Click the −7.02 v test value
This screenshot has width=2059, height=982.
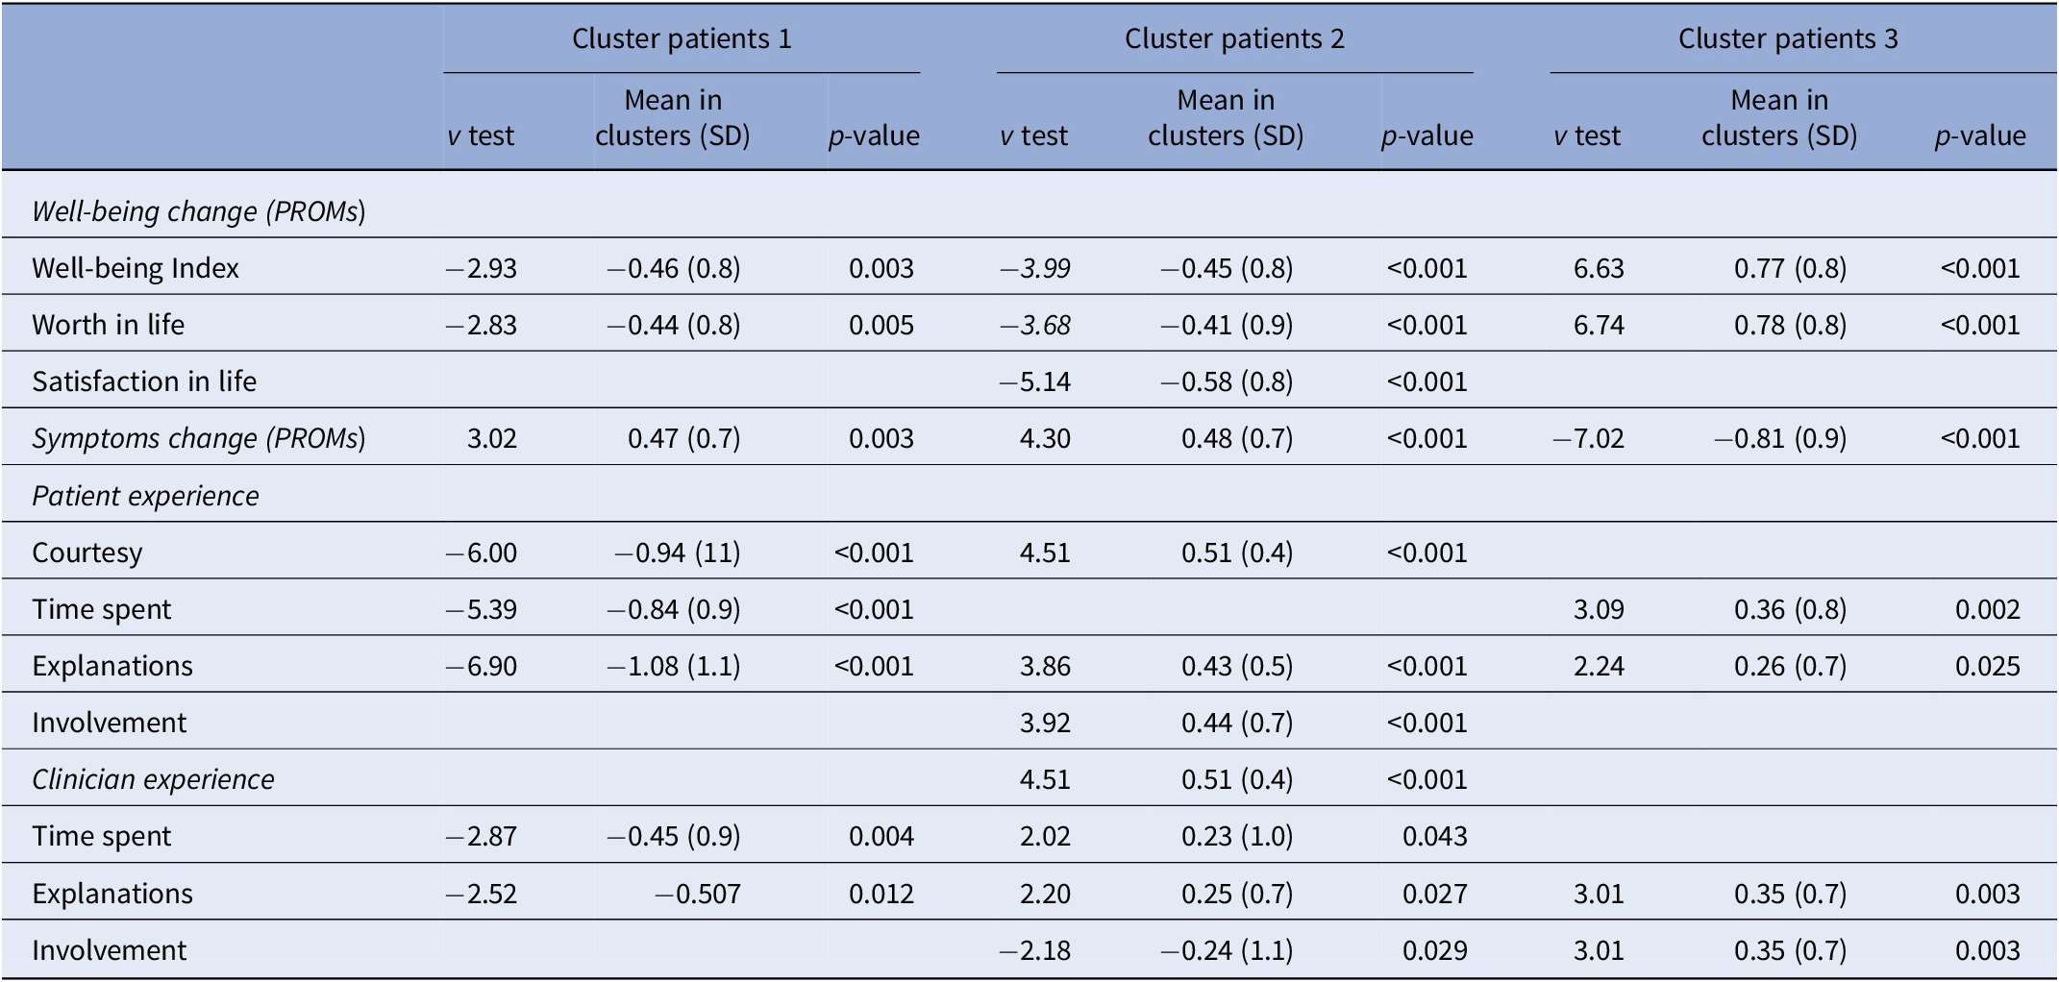pyautogui.click(x=1588, y=438)
